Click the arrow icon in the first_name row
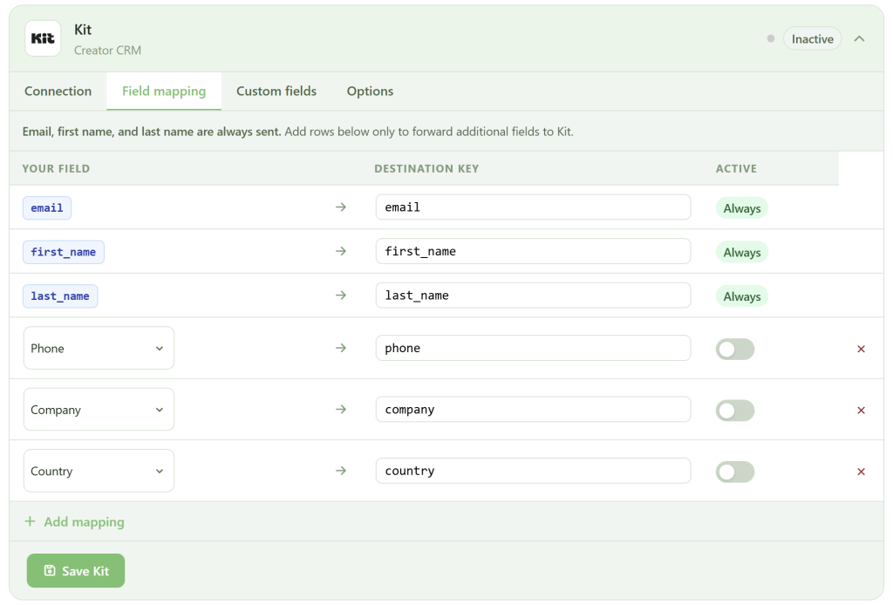The width and height of the screenshot is (893, 605). point(341,251)
